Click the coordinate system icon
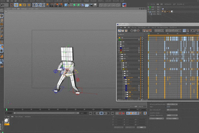 coord(47,5)
